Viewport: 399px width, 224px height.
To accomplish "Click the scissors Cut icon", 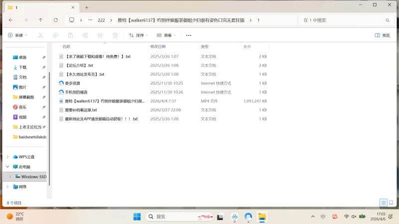I will pyautogui.click(x=40, y=35).
